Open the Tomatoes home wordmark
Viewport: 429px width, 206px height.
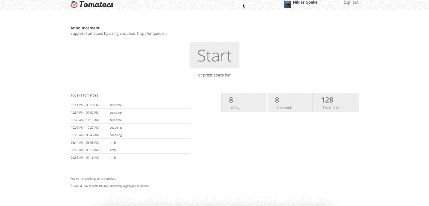[96, 4]
